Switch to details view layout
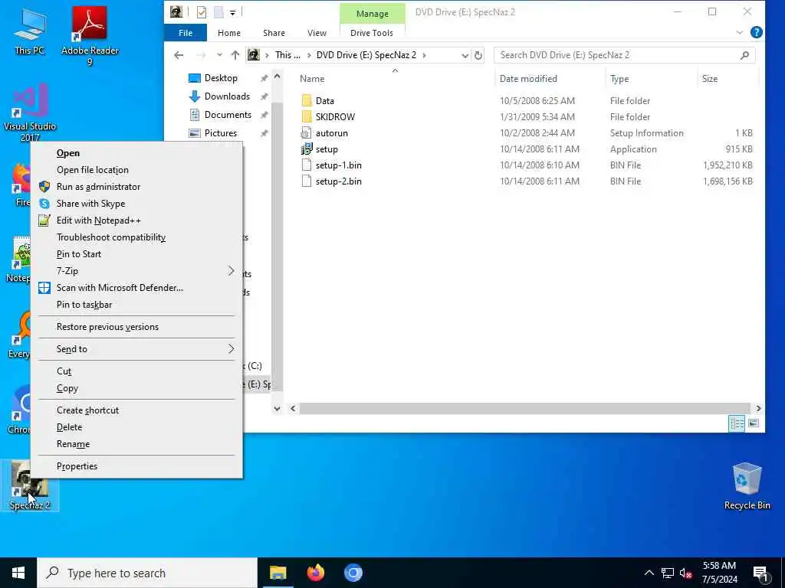This screenshot has width=785, height=588. pyautogui.click(x=737, y=423)
